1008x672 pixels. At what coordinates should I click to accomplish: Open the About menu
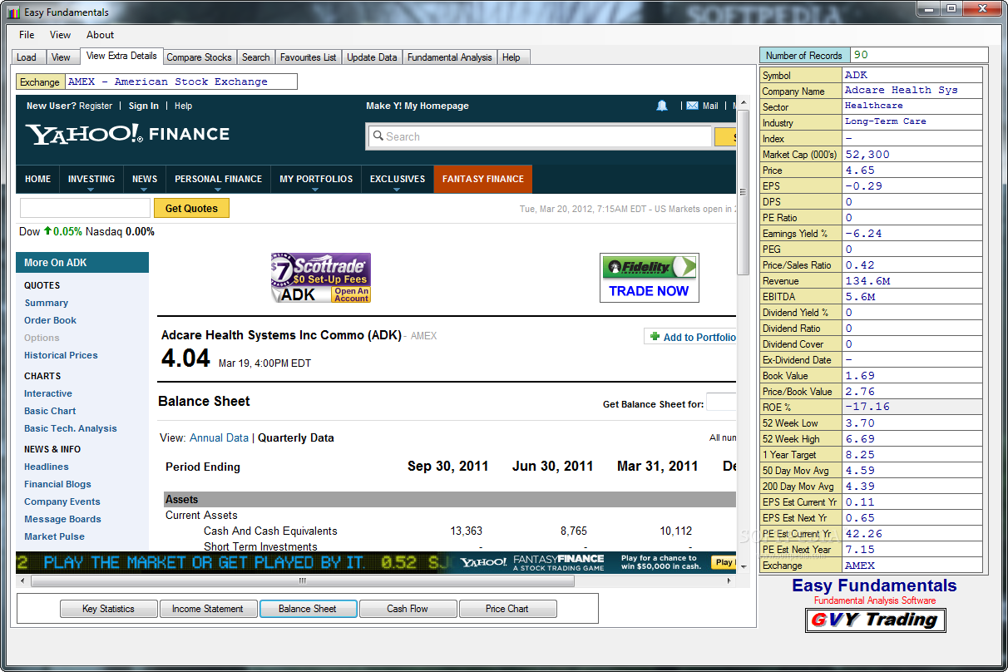tap(100, 35)
